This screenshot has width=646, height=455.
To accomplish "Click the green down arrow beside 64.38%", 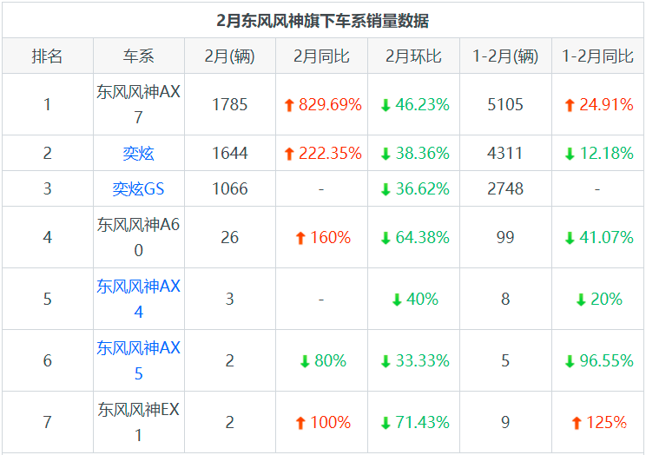I will coord(386,238).
